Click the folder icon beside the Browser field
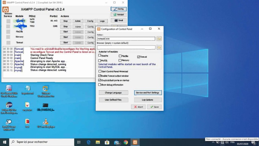259x146 pixels. tap(159, 47)
